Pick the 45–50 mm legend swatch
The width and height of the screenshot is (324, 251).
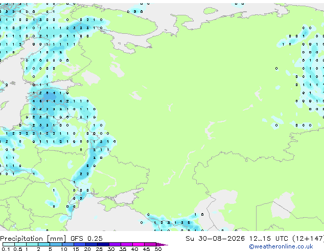(x=150, y=244)
